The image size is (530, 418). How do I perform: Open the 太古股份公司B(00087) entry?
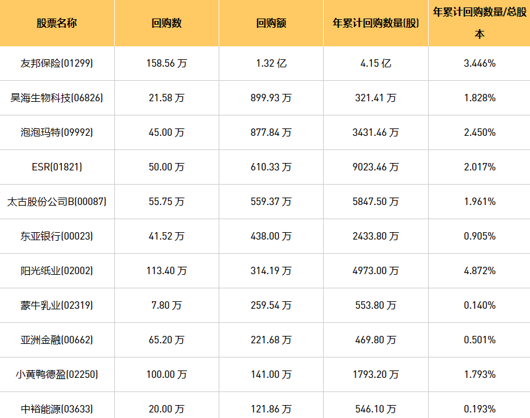[x=57, y=201]
